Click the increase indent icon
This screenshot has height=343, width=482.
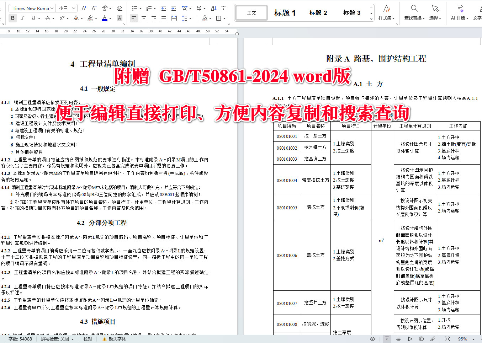coord(173,8)
